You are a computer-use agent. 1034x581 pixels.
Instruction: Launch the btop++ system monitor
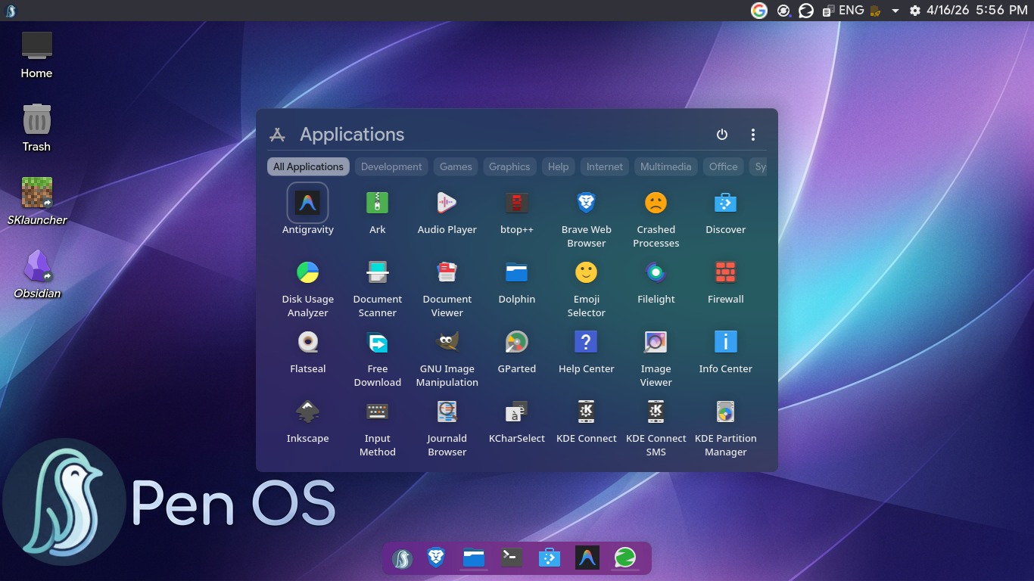[516, 210]
